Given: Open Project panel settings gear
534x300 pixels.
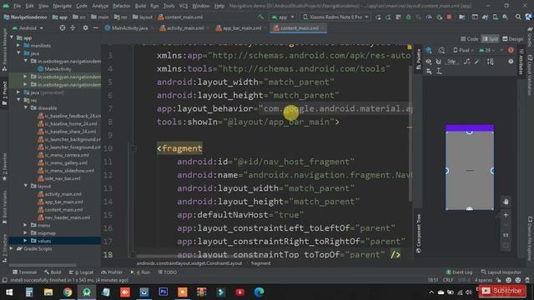Looking at the screenshot, I should 85,28.
